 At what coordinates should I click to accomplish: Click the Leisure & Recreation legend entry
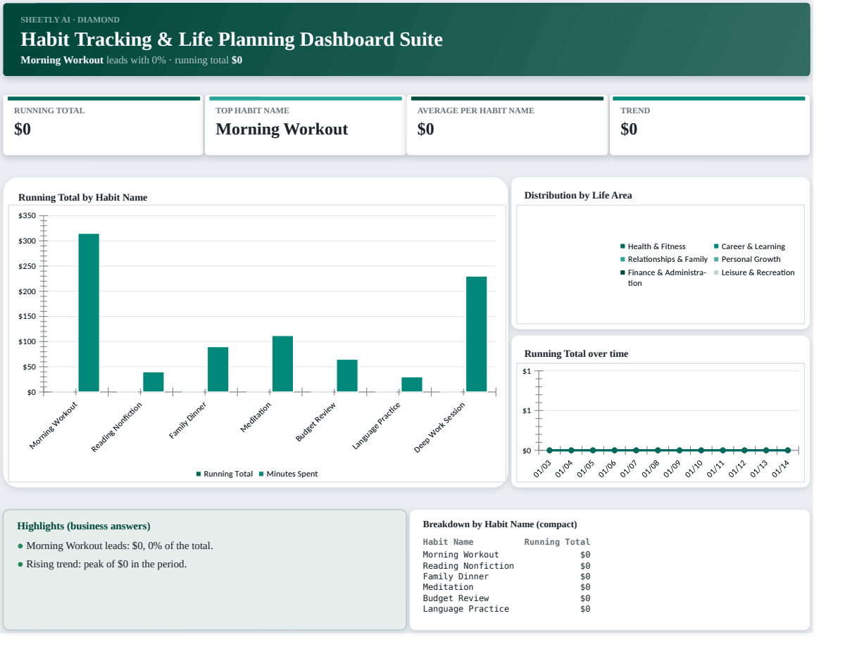point(754,272)
